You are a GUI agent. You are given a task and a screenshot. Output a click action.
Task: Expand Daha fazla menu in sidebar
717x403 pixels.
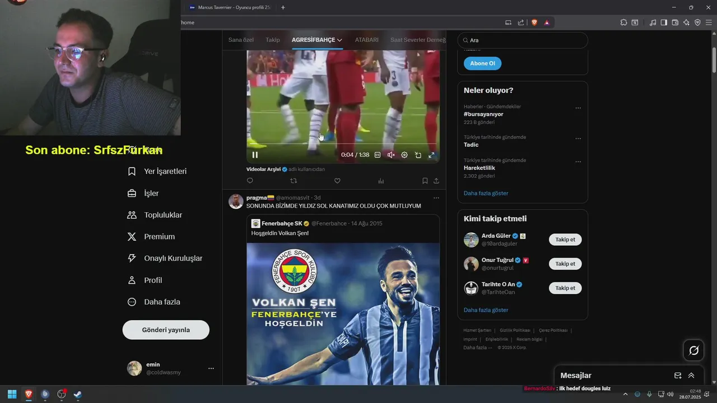154,302
